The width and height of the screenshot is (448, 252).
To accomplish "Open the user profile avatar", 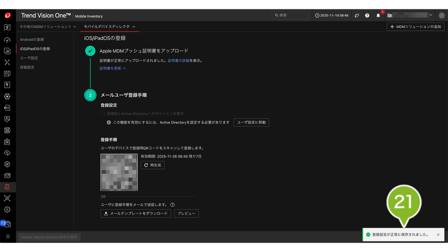I will tap(441, 15).
